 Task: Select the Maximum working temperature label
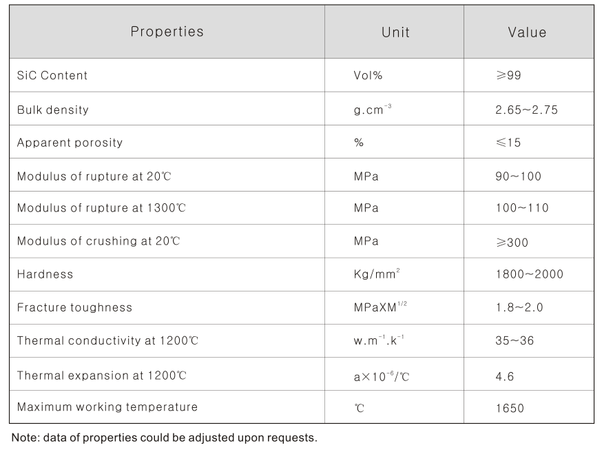point(107,407)
